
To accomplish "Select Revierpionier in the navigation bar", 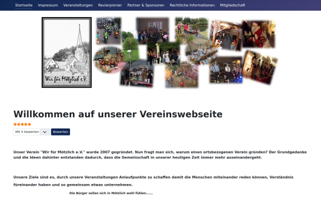I will tap(110, 5).
